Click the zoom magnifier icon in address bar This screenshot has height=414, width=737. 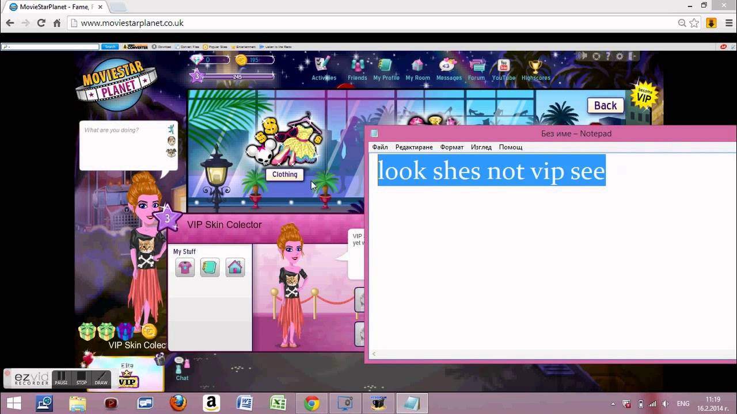pyautogui.click(x=682, y=23)
